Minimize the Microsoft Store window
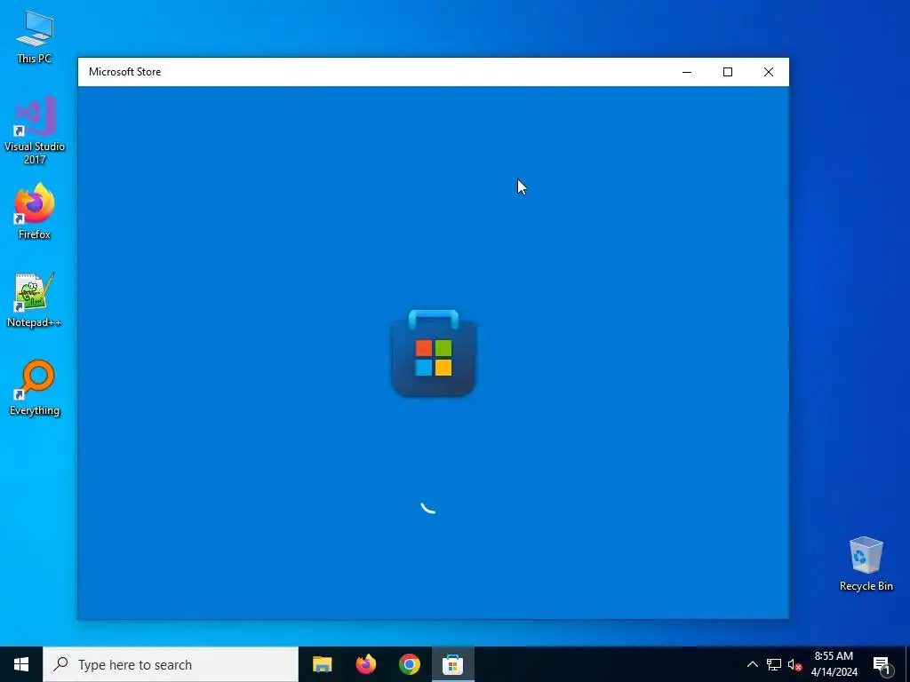 (x=687, y=72)
